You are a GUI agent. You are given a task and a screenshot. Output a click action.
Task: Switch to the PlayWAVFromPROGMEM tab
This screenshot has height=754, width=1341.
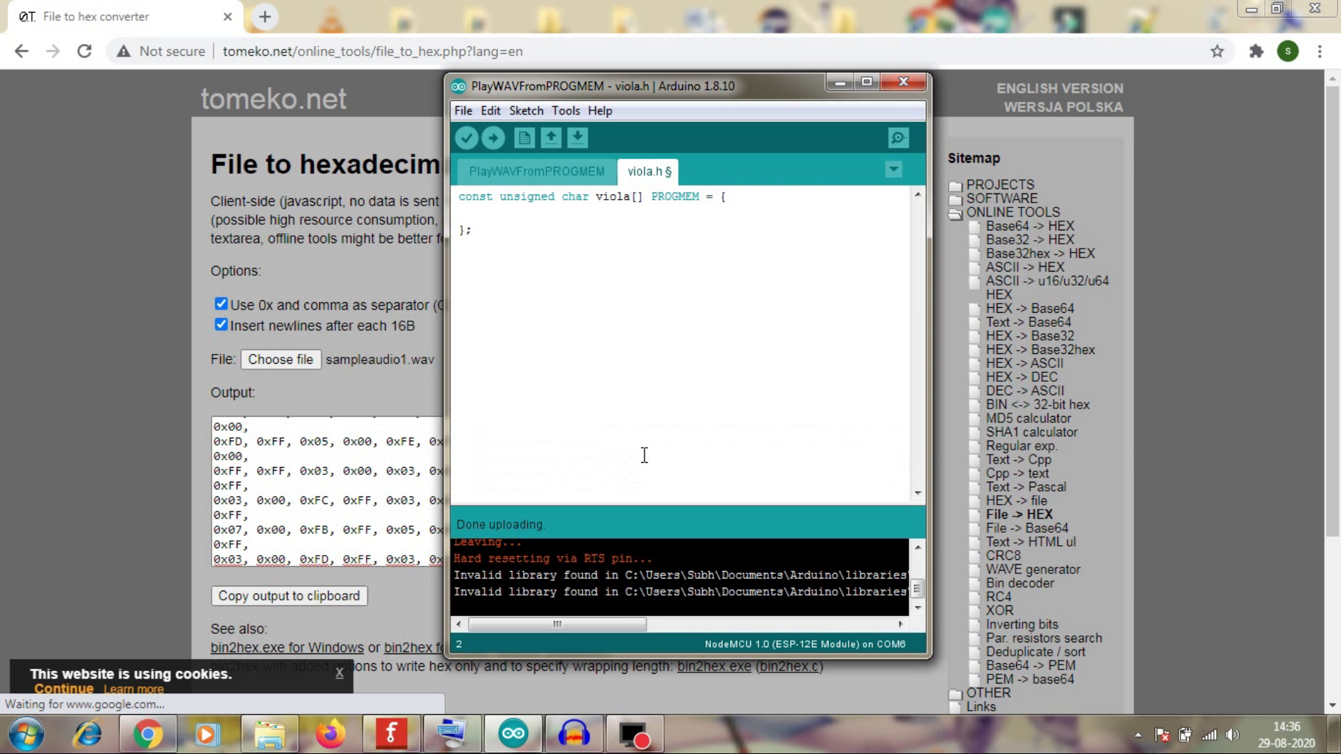pyautogui.click(x=536, y=171)
